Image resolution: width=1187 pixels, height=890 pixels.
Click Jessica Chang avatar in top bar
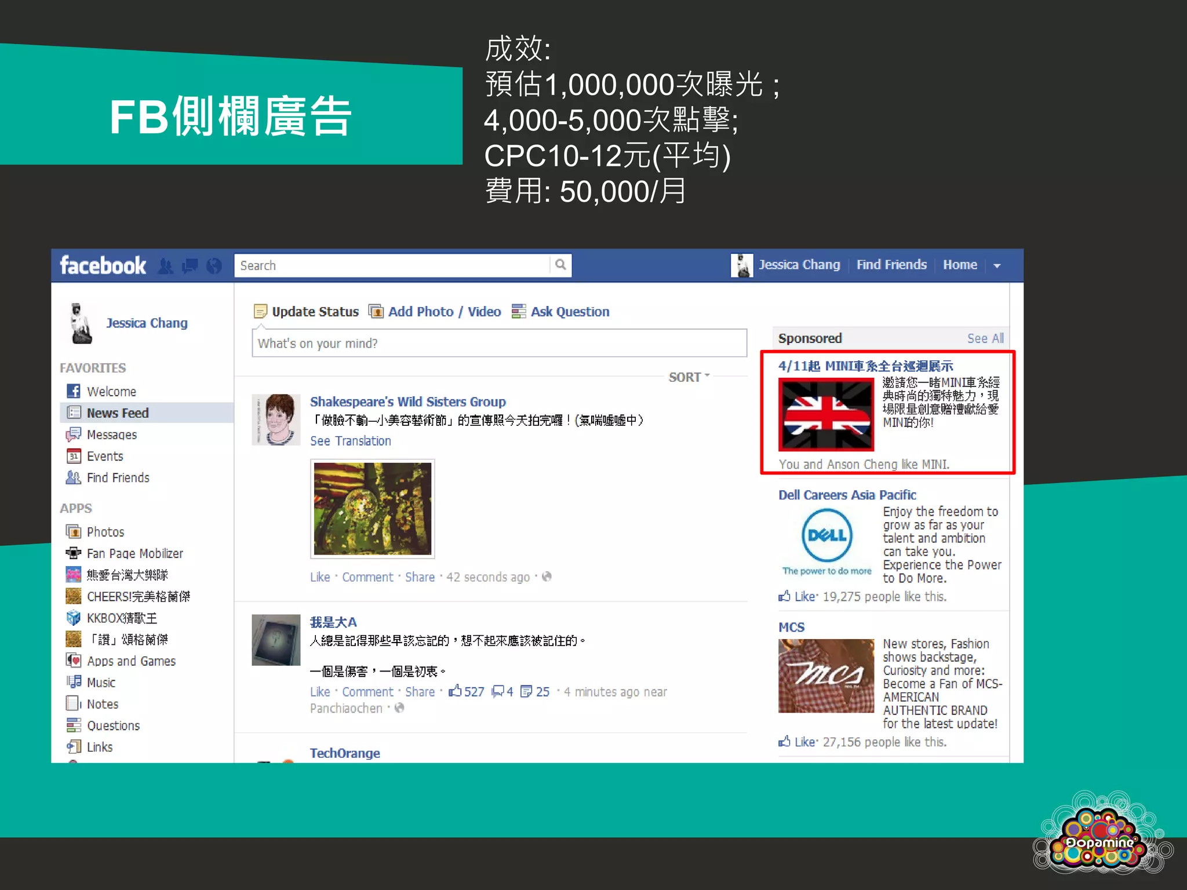[741, 265]
